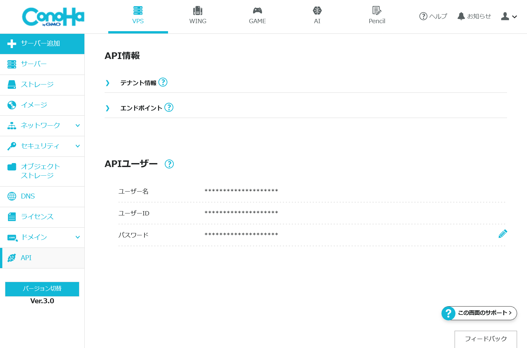
Task: Expand the ネットワーク submenu arrow
Action: [78, 126]
